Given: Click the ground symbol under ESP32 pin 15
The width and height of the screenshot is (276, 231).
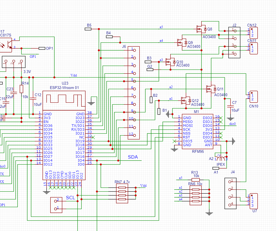Looking at the screenshot, I should (46, 193).
